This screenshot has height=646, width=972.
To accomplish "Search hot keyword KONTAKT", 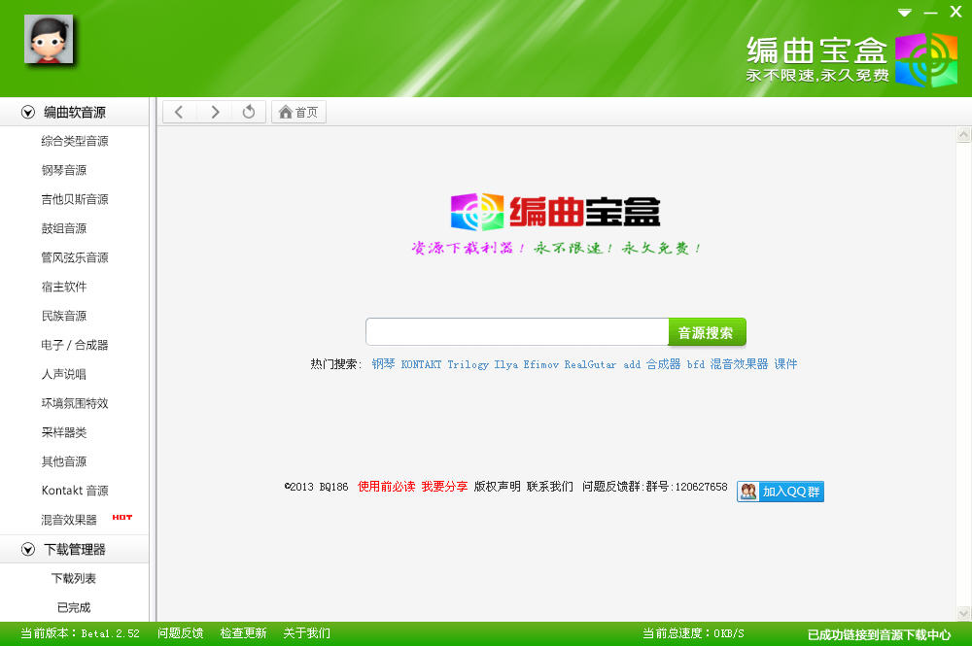I will coord(421,364).
